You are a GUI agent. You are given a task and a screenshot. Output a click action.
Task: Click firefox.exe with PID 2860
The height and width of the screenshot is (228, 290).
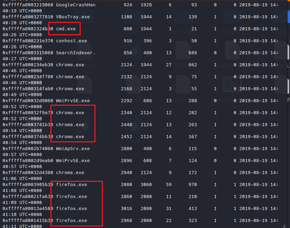71,197
